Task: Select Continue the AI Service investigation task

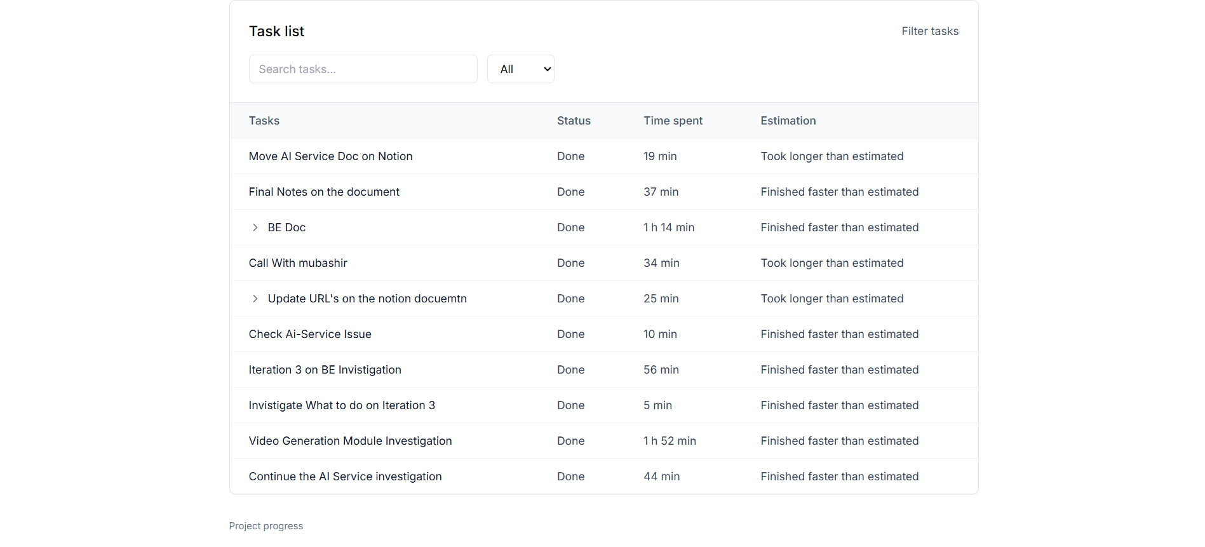Action: (x=345, y=476)
